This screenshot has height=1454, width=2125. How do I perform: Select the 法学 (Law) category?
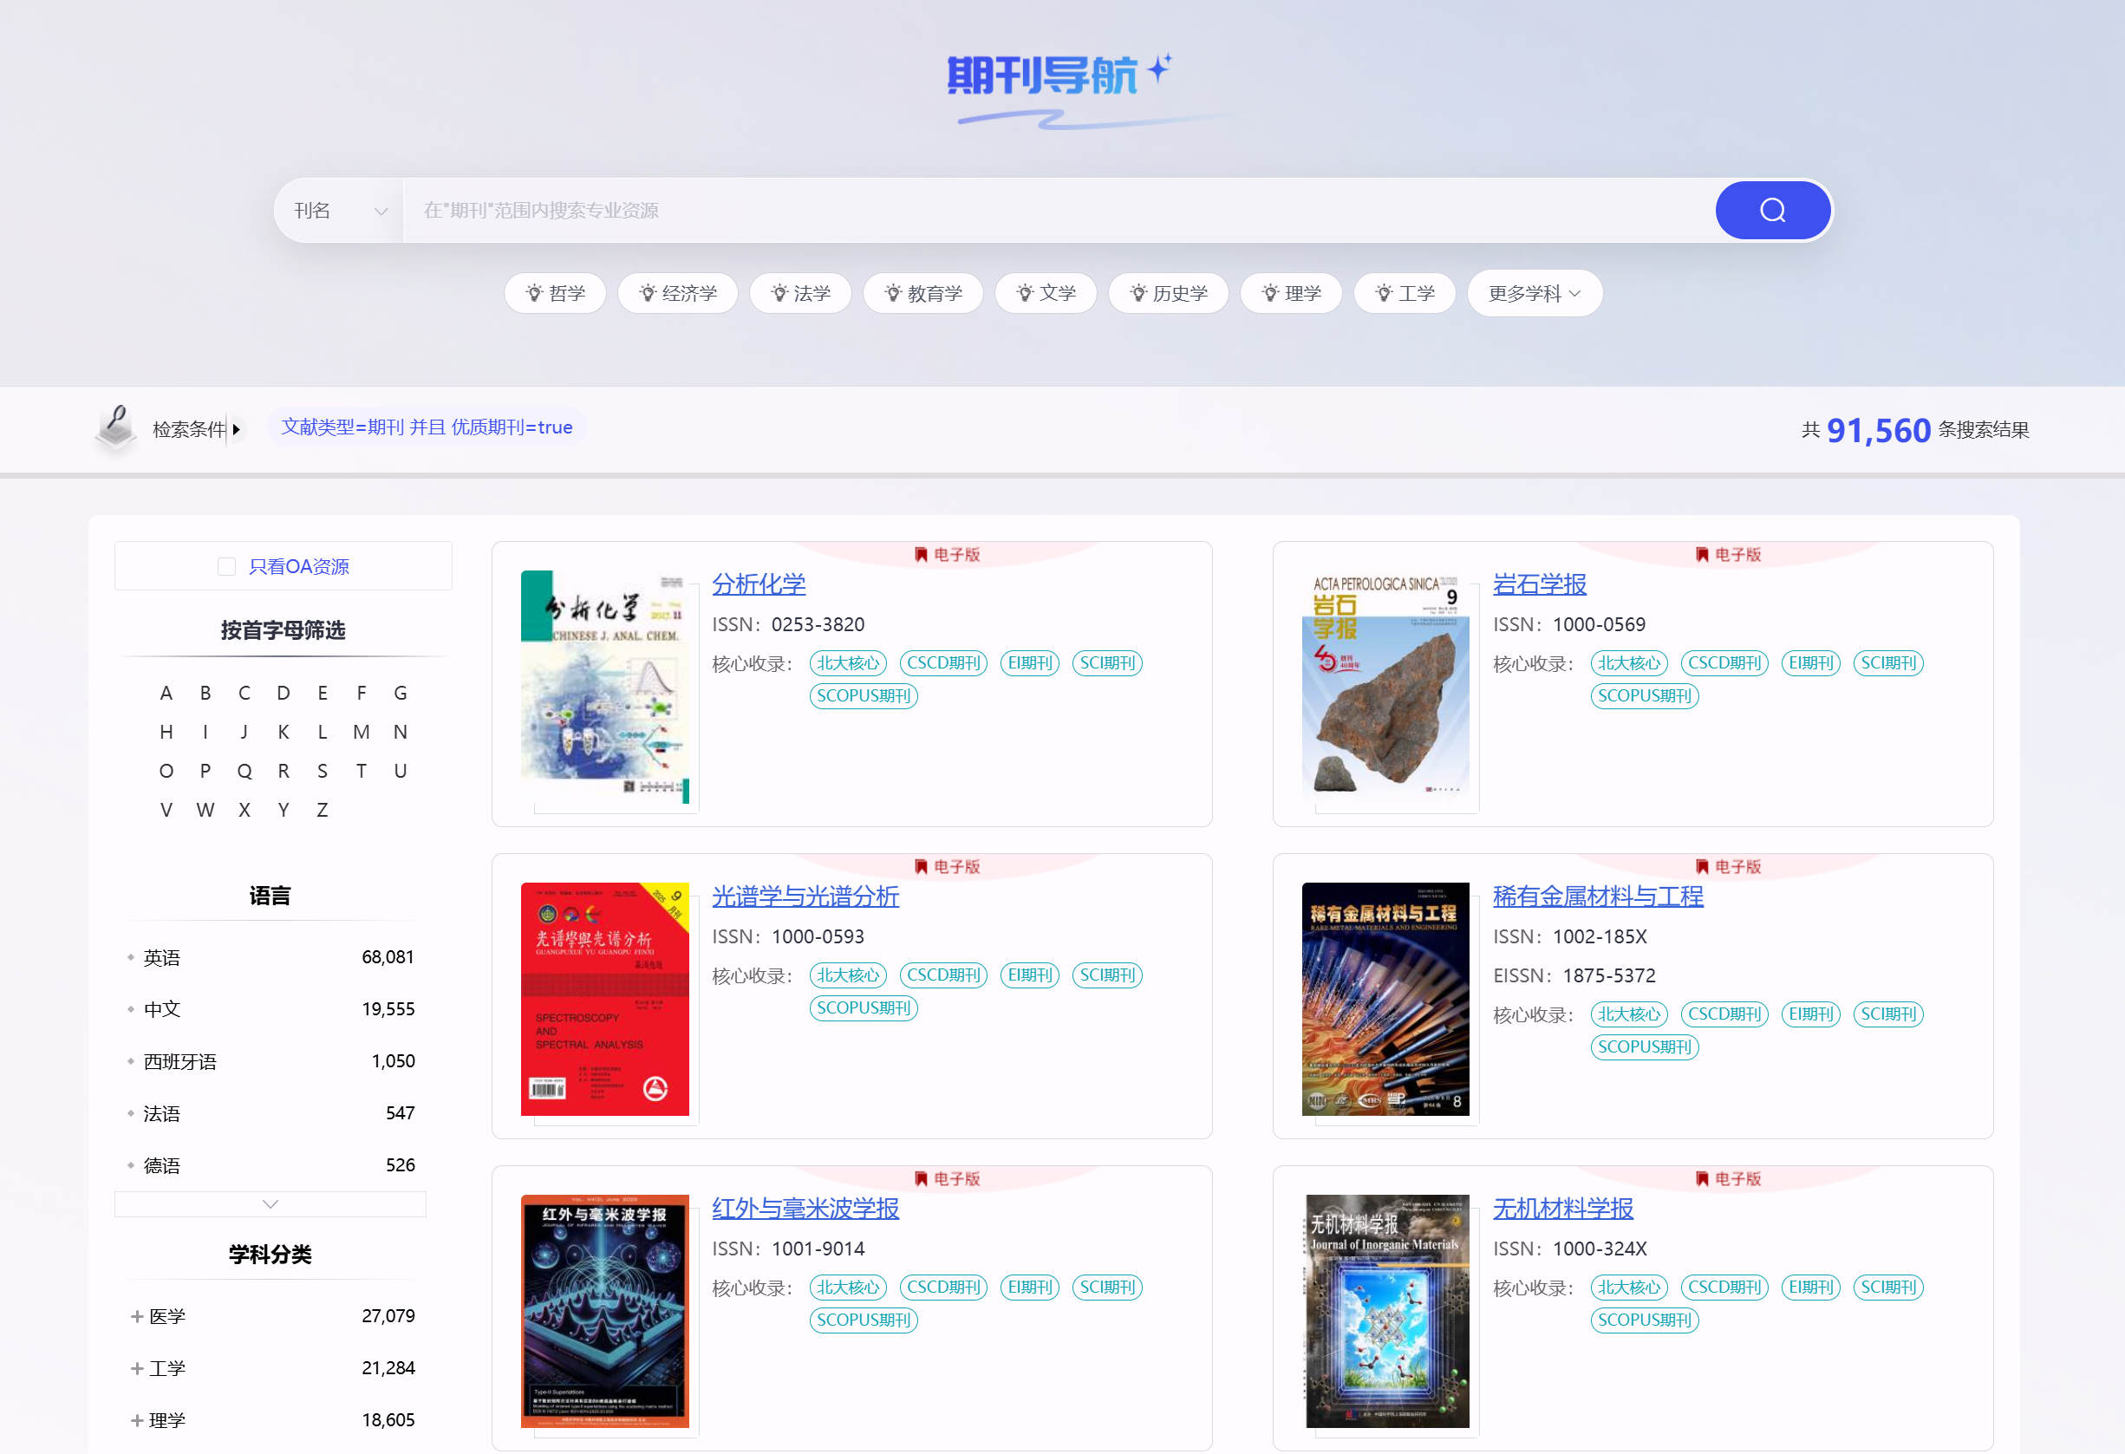tap(800, 293)
